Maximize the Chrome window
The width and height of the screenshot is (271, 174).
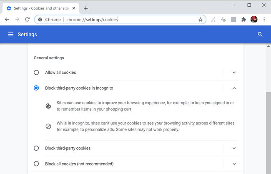coord(249,5)
